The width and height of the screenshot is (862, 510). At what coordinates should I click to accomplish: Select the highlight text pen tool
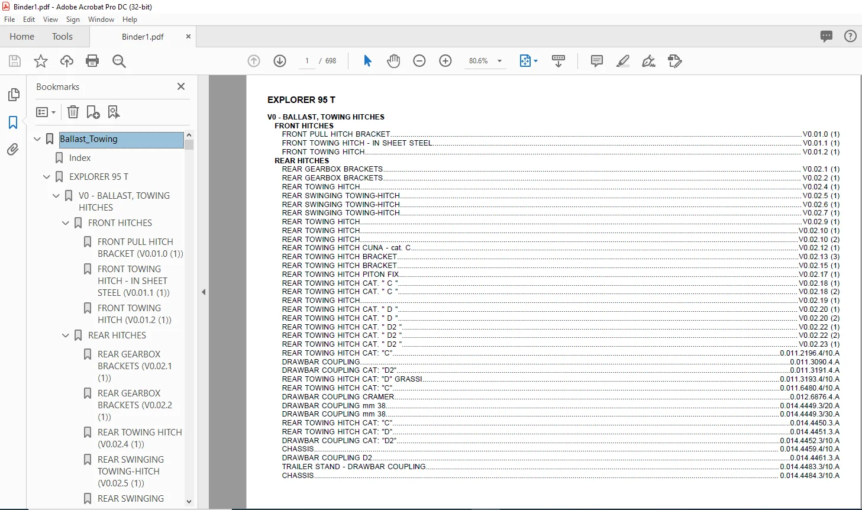point(622,61)
